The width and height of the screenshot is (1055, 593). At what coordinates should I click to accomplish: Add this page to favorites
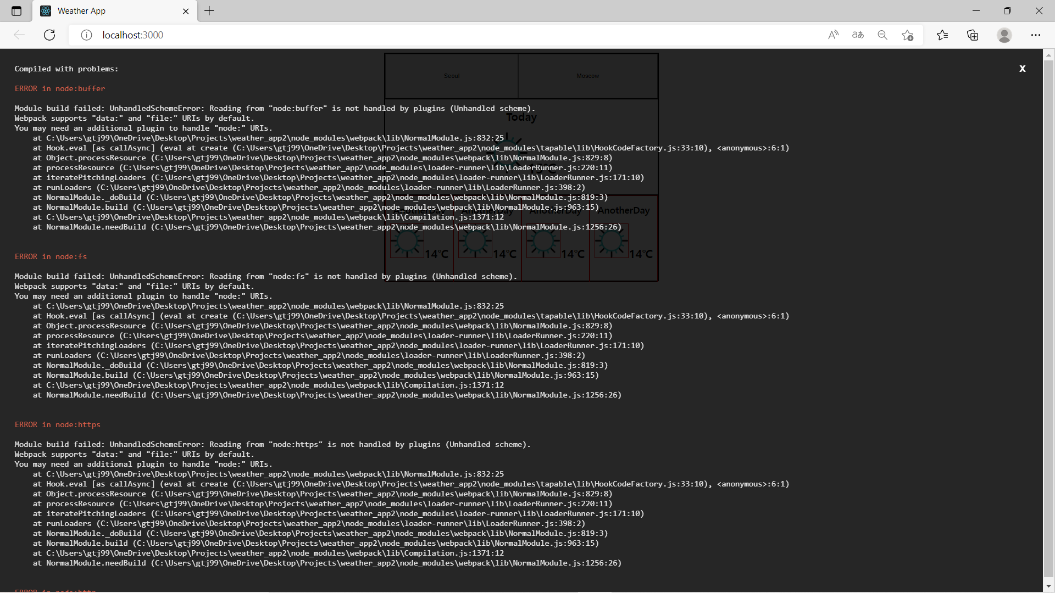(x=907, y=35)
